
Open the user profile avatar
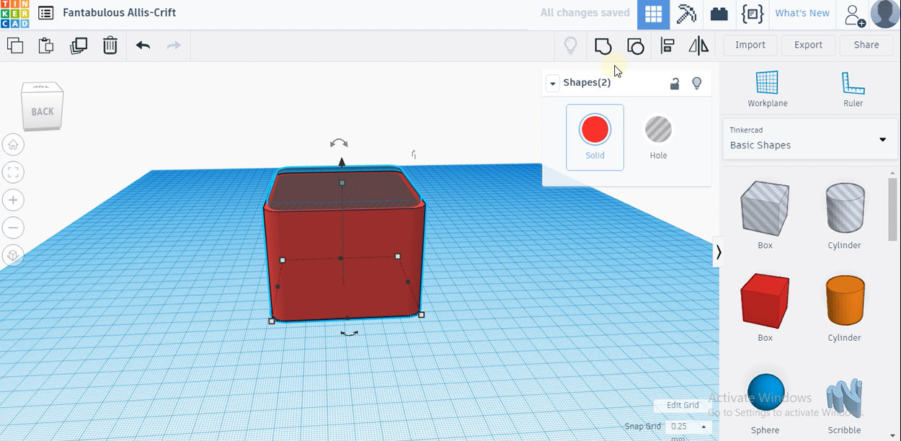884,14
